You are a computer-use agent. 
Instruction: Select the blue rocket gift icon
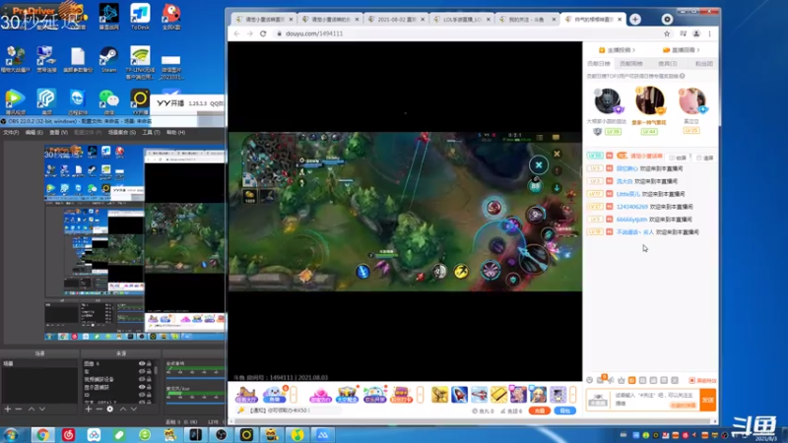click(x=459, y=395)
